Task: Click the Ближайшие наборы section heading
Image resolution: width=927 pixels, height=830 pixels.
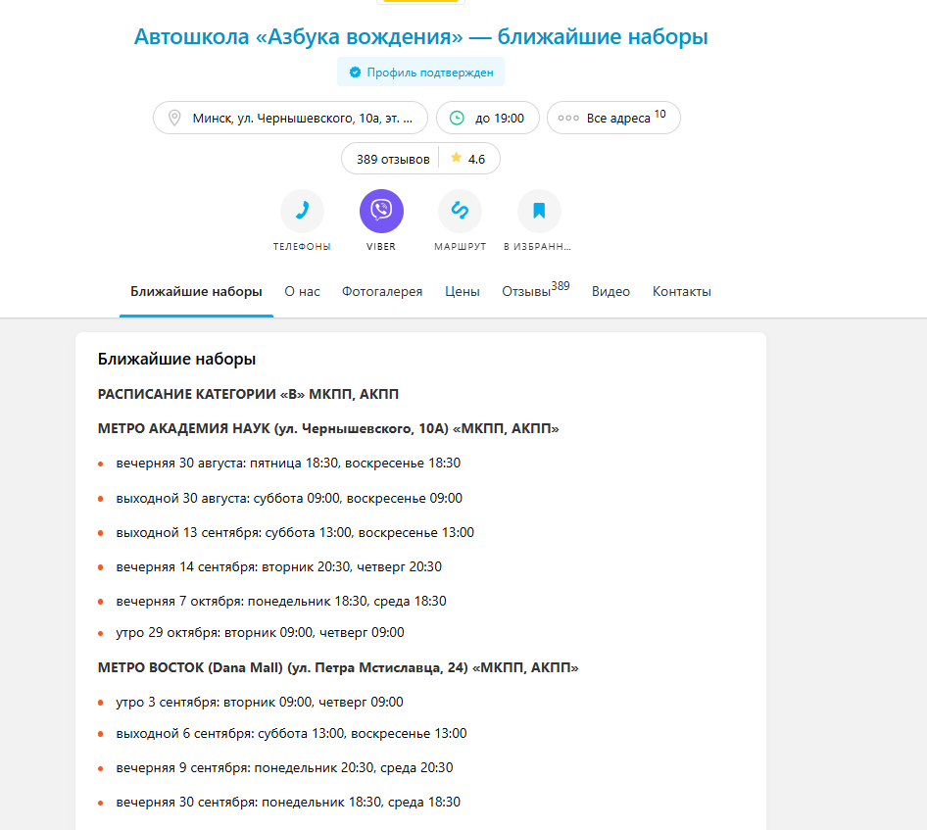Action: [176, 359]
